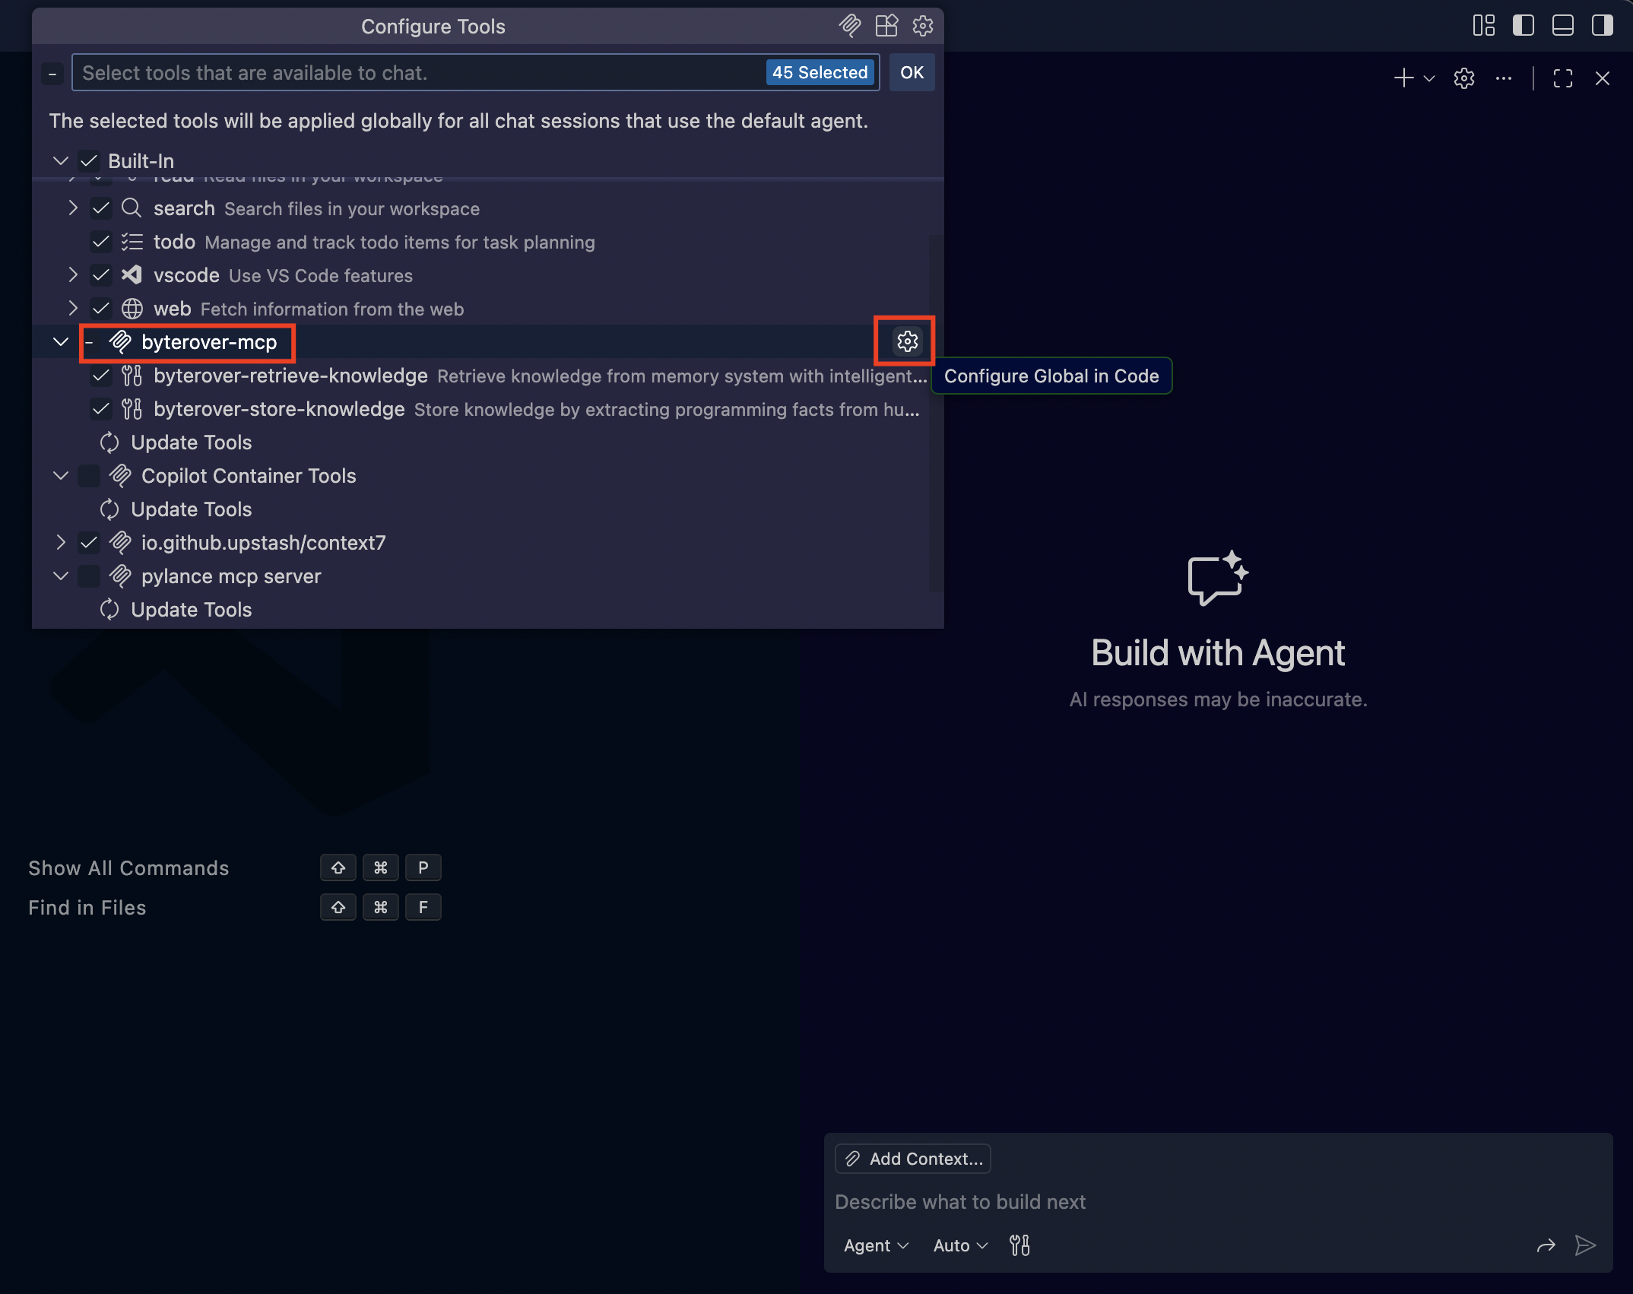Open the Agent mode dropdown
Viewport: 1633px width, 1294px height.
tap(876, 1245)
